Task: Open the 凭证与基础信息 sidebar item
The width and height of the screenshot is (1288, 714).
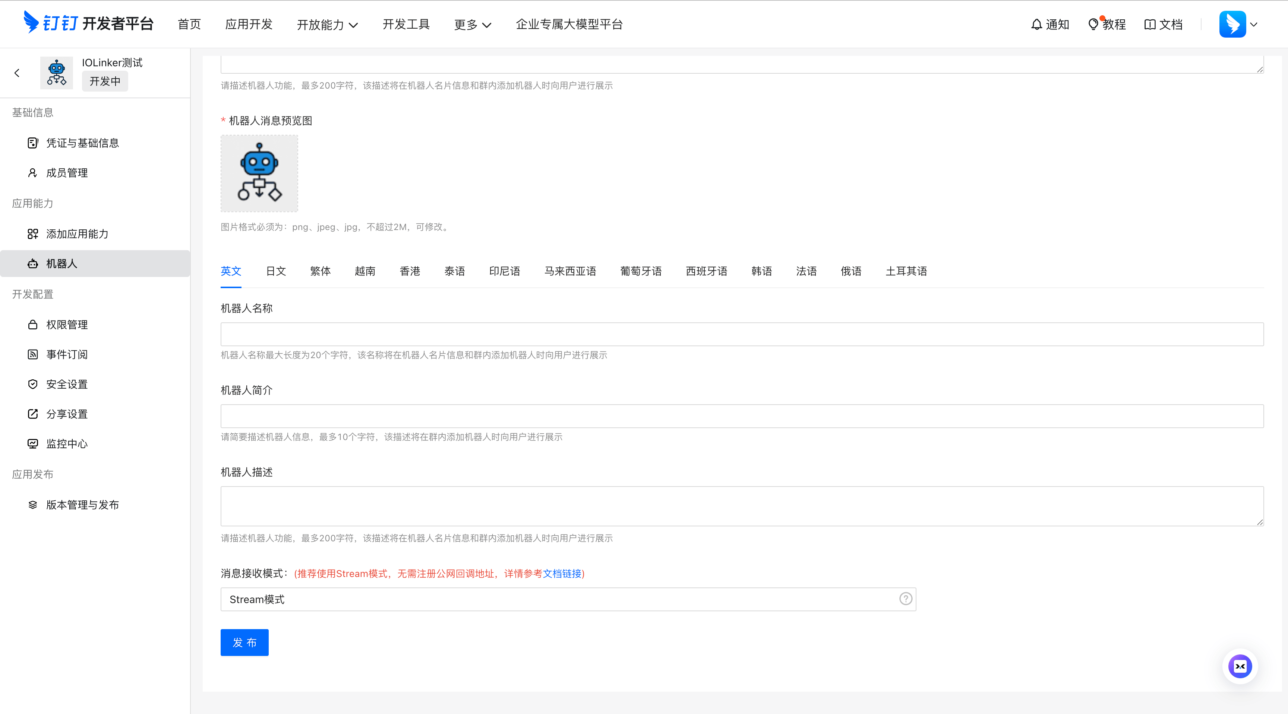Action: 82,143
